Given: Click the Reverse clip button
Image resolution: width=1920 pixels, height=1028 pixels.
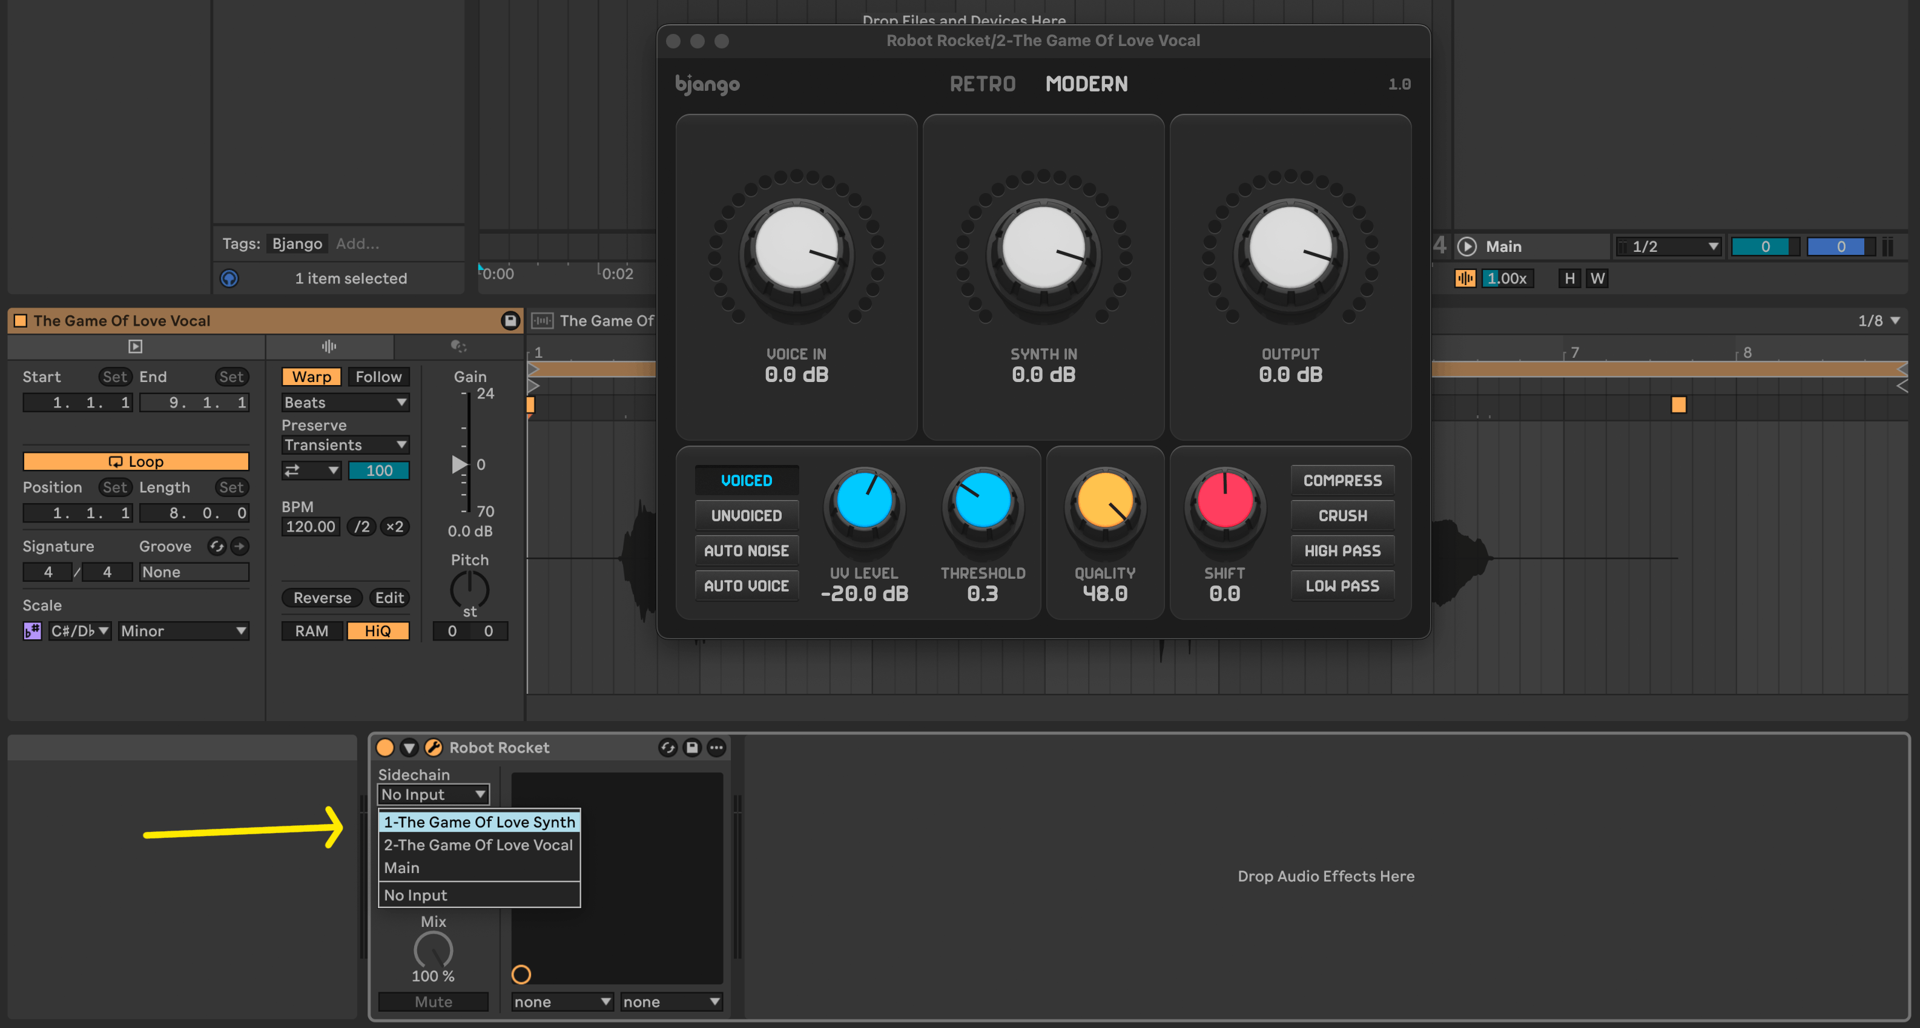Looking at the screenshot, I should pos(322,598).
